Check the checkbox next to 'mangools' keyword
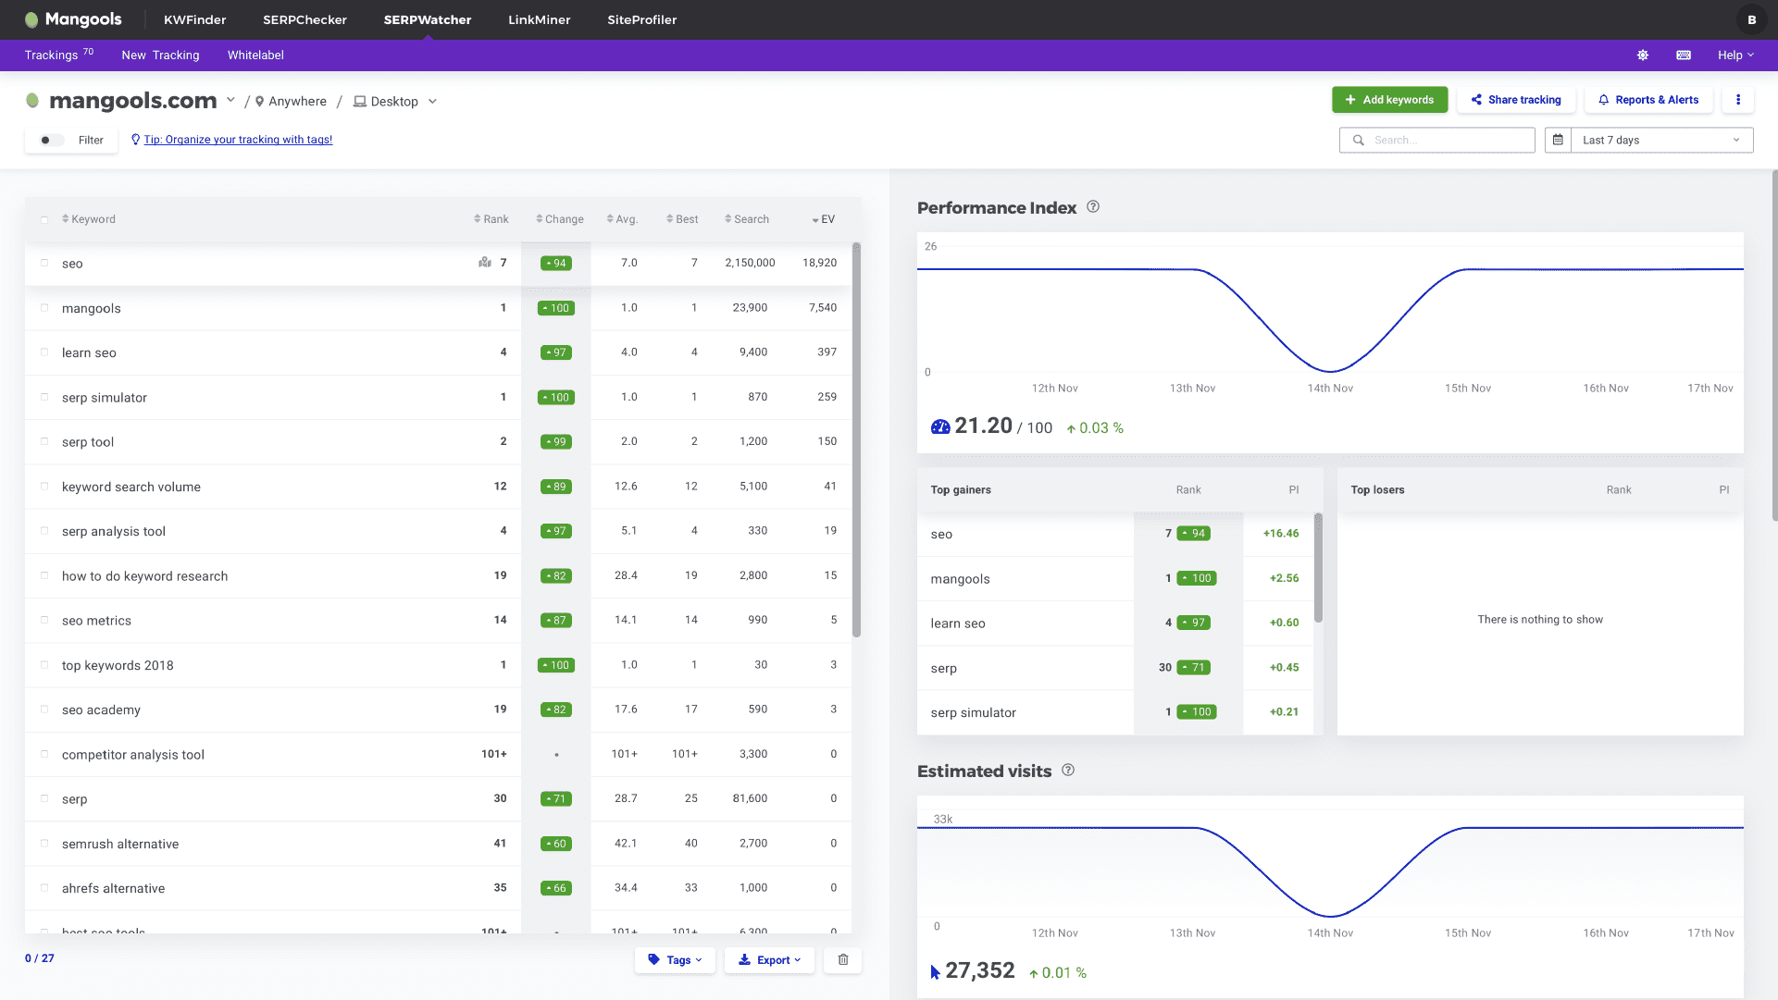The height and width of the screenshot is (1000, 1778). point(42,306)
